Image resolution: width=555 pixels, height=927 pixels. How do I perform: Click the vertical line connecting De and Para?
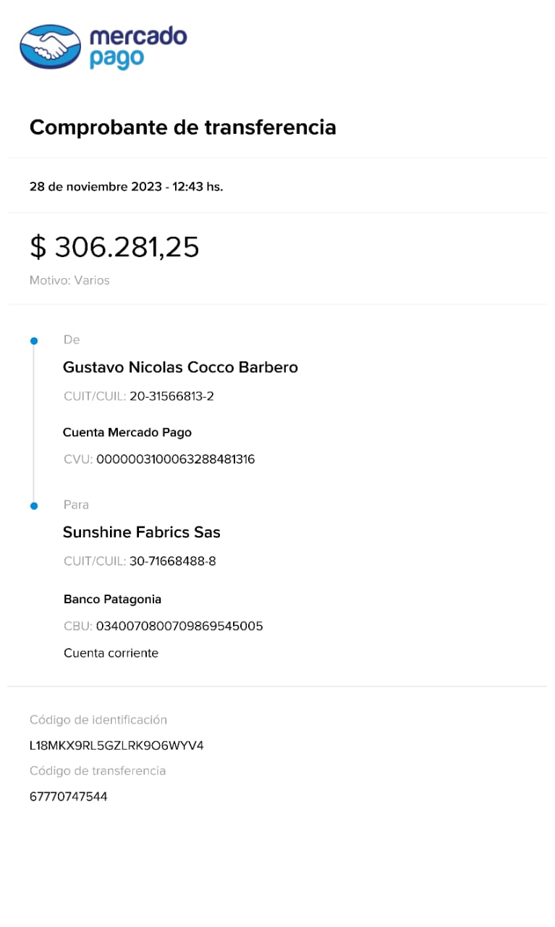33,424
